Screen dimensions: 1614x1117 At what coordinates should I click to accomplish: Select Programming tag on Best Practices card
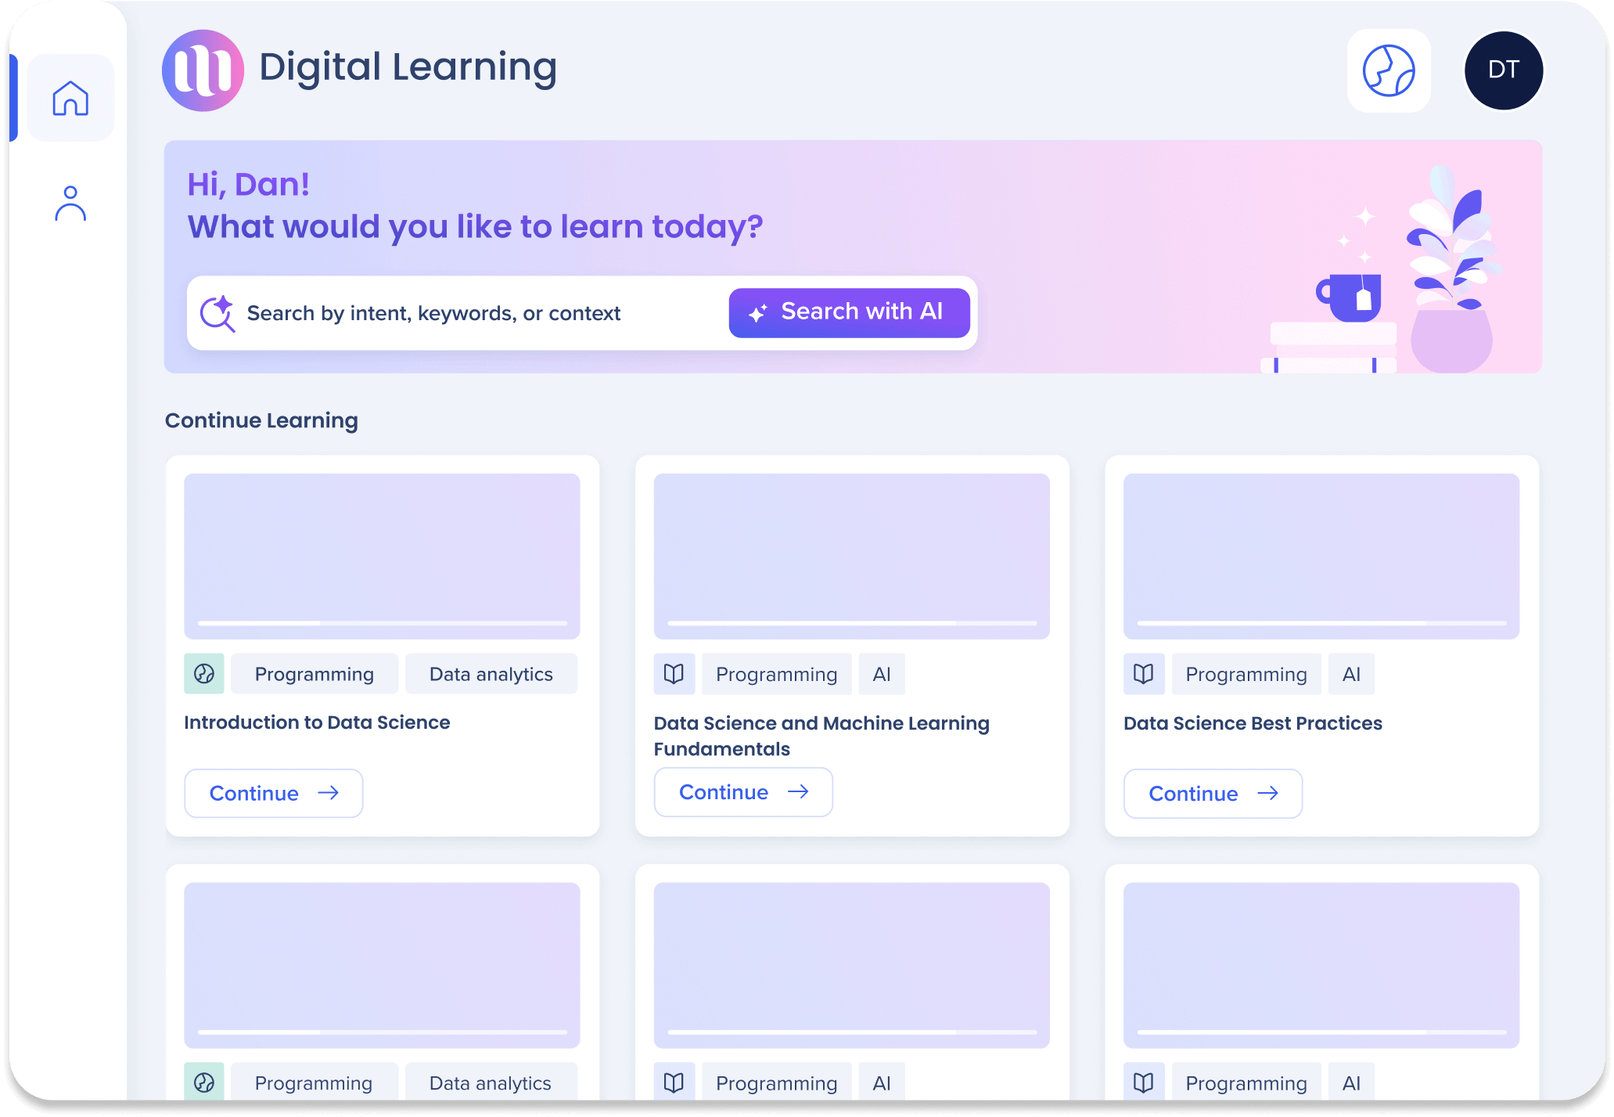click(1246, 674)
